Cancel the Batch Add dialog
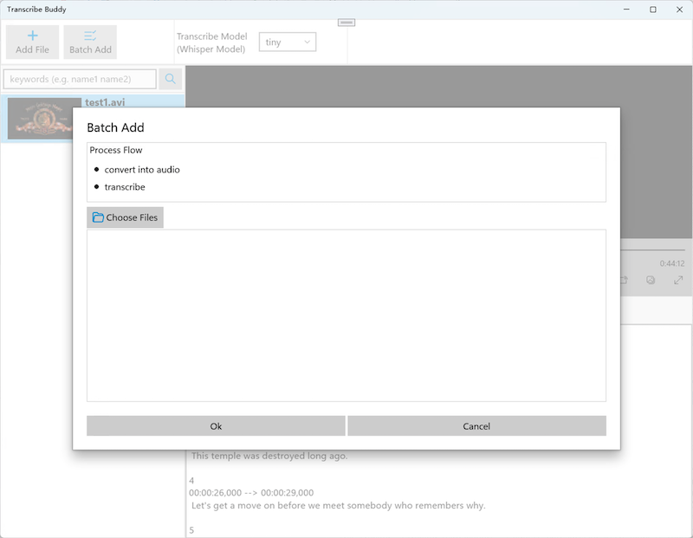This screenshot has height=538, width=693. [x=476, y=426]
